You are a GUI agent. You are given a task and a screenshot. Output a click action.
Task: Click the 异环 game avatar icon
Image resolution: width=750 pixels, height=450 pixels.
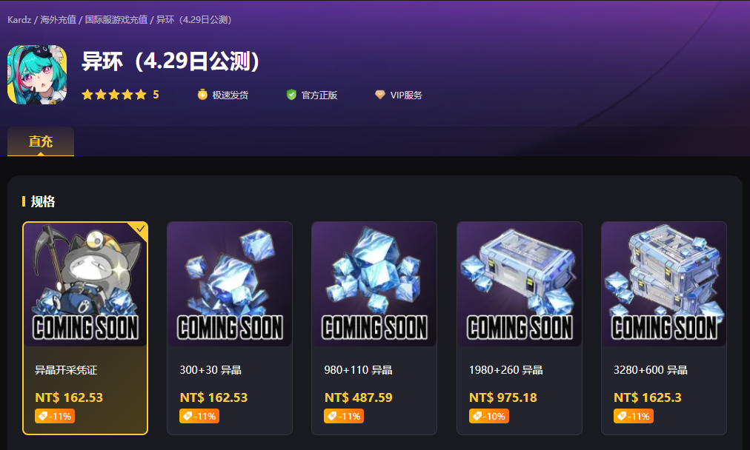(x=37, y=75)
